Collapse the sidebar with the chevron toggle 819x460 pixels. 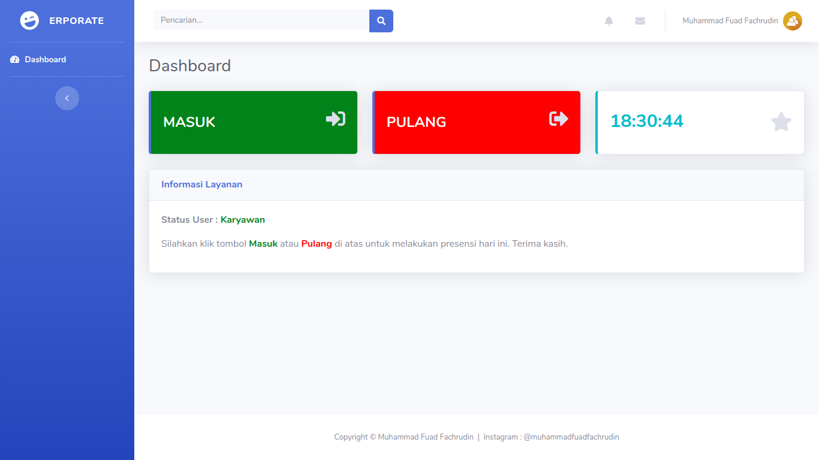tap(67, 98)
